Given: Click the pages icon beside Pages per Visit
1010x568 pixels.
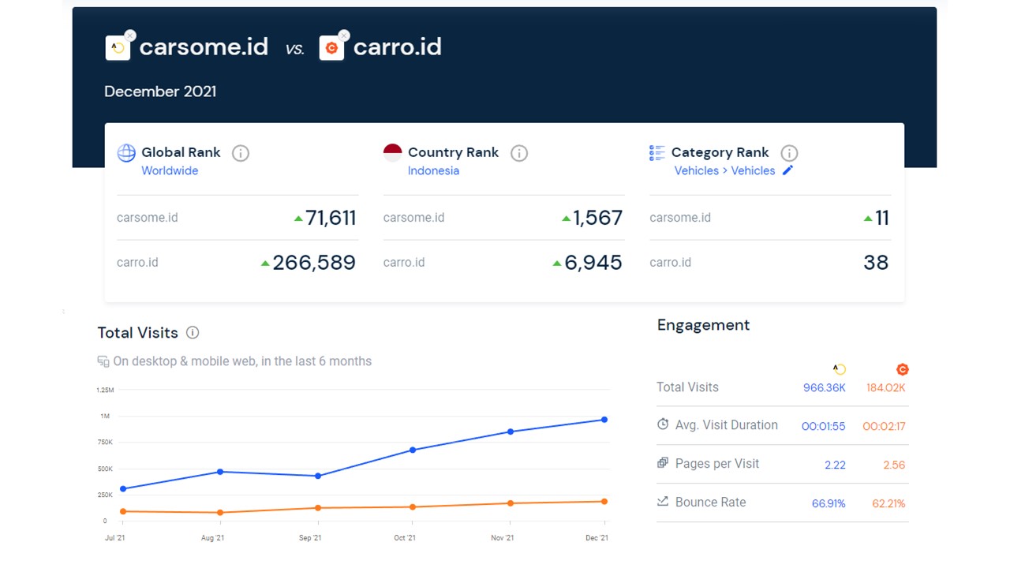Looking at the screenshot, I should point(663,463).
